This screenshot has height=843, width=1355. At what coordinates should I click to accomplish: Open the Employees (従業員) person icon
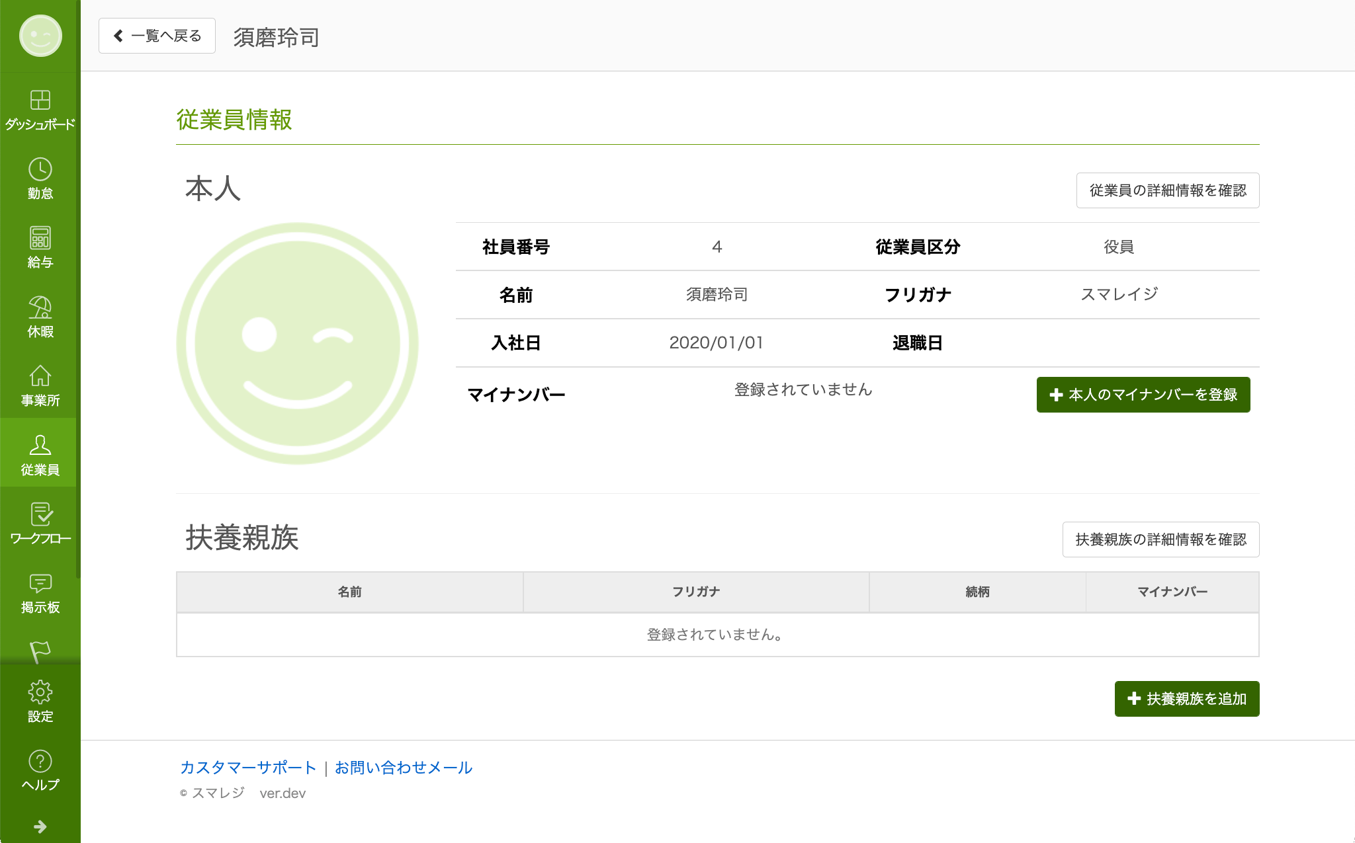pos(40,454)
